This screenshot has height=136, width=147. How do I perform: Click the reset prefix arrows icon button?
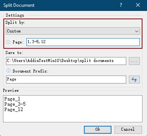click(x=134, y=79)
